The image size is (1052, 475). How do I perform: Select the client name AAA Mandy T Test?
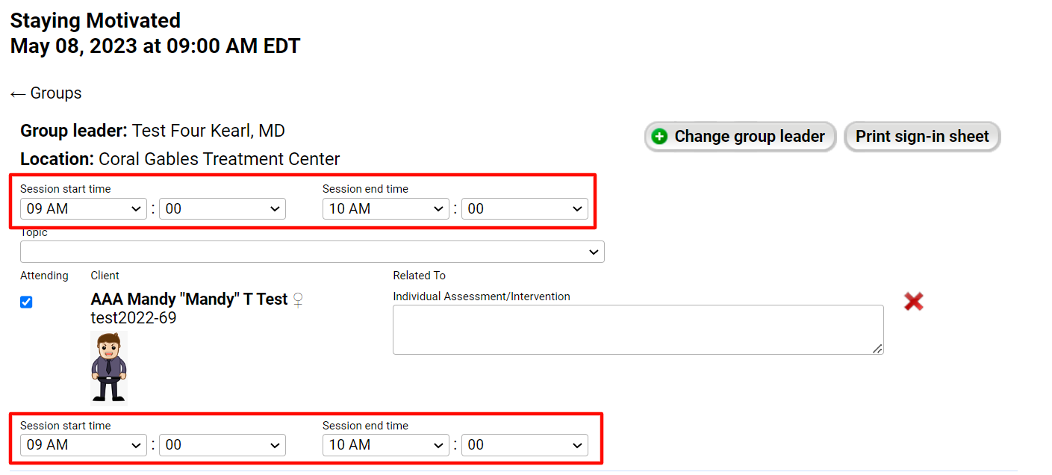point(189,299)
